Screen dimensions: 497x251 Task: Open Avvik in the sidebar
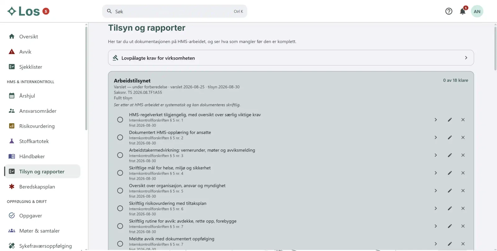[42, 52]
